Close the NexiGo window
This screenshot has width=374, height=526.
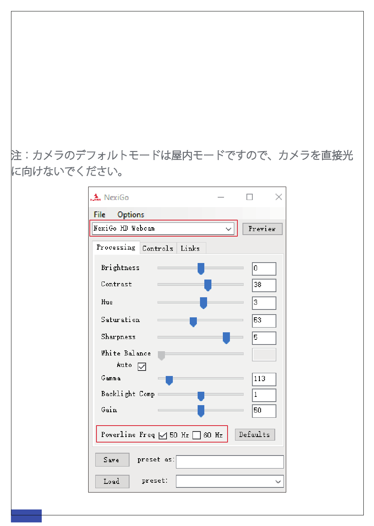pos(279,197)
